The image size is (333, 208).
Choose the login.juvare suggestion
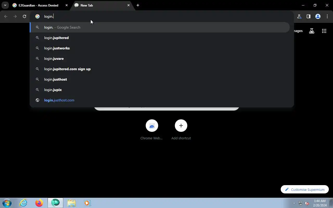coord(160,58)
